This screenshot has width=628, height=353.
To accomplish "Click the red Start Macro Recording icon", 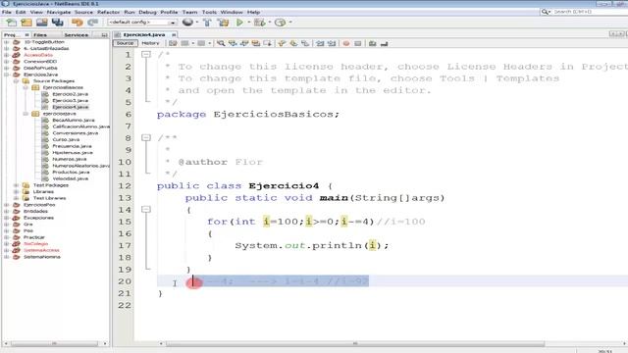I will [x=346, y=43].
